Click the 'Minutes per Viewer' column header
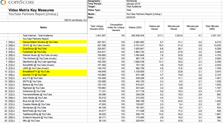Viewport: 223px width, 123px height. tap(174, 27)
